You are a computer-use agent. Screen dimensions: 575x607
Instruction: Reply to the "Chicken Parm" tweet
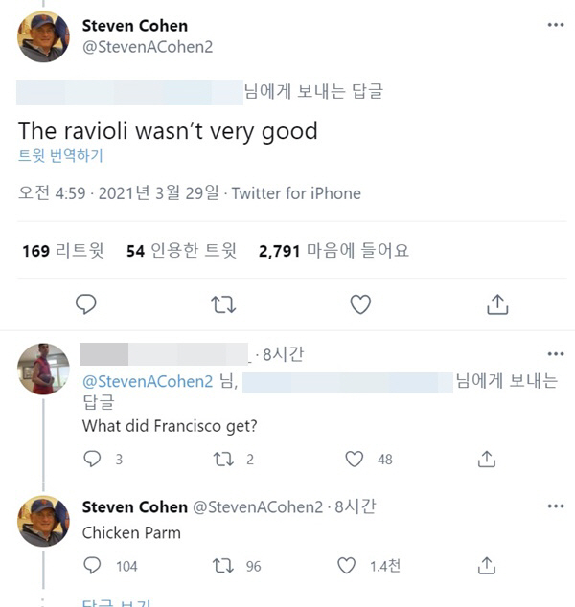(x=92, y=566)
